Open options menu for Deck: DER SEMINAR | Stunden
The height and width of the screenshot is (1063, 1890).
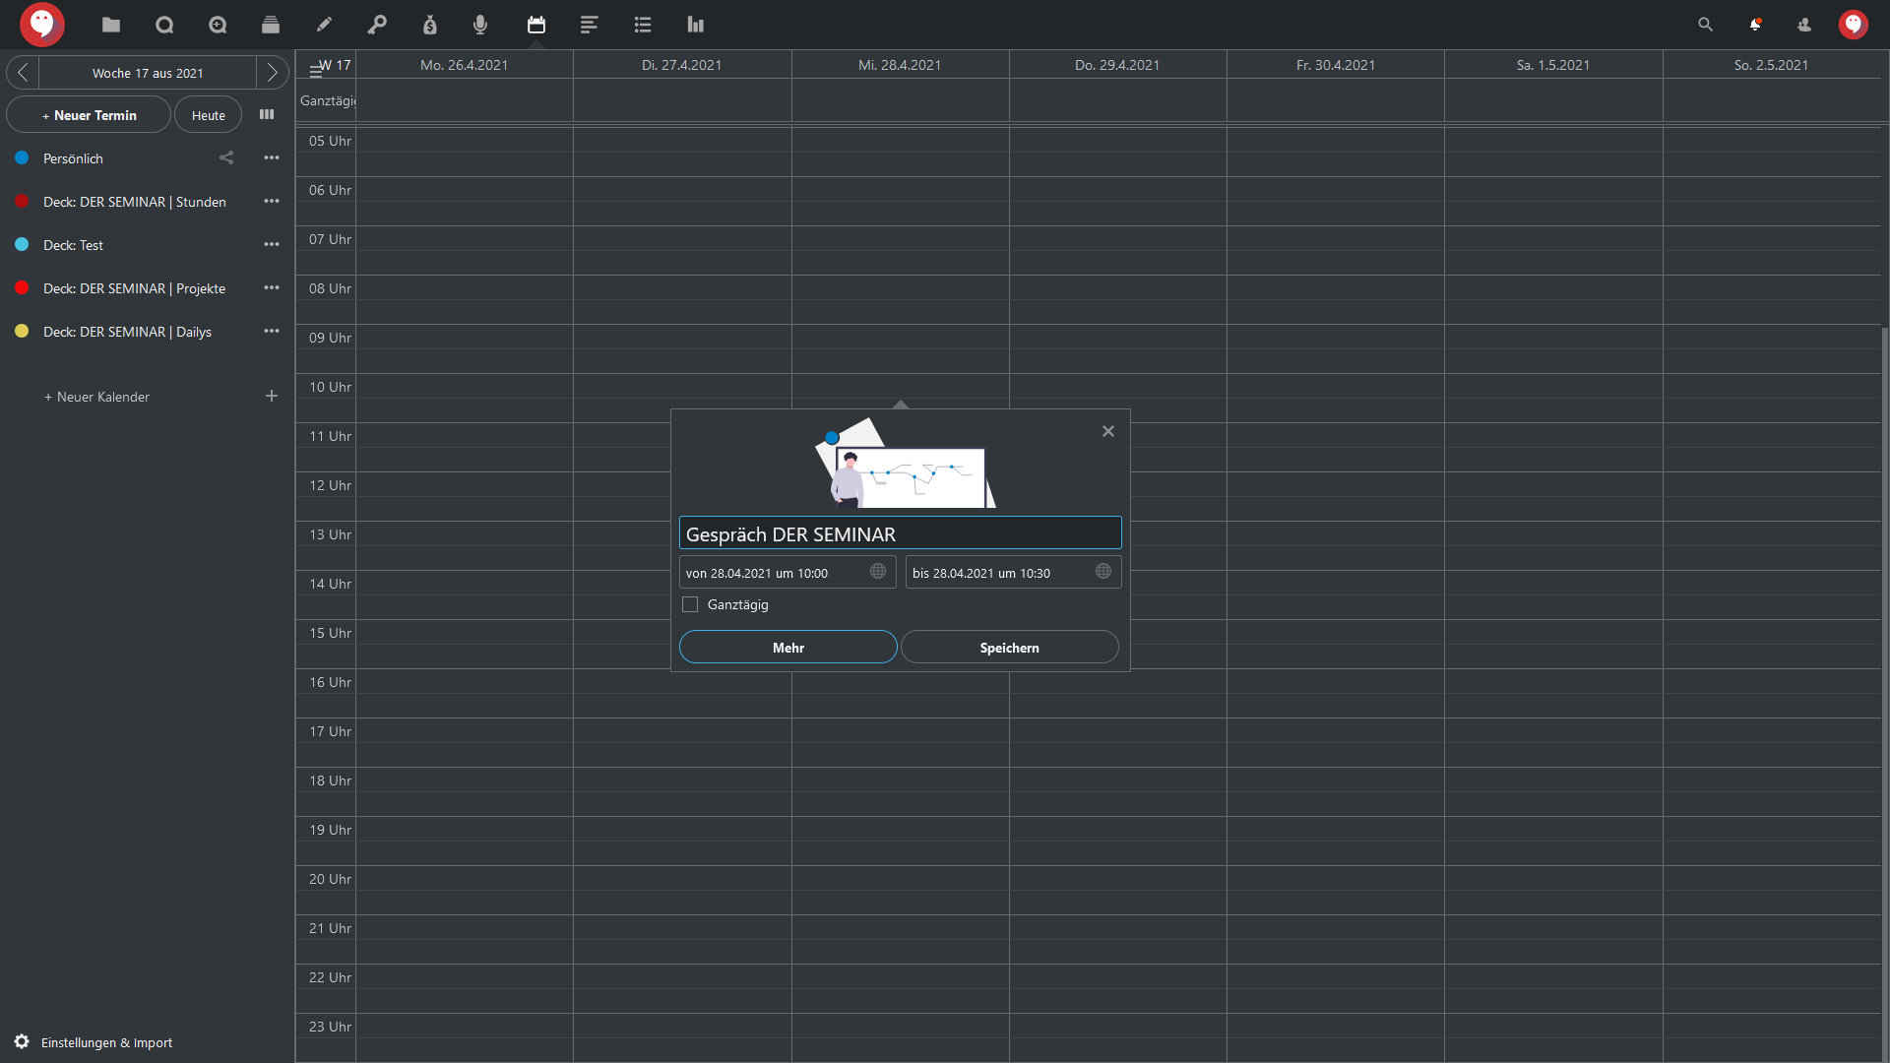tap(272, 201)
